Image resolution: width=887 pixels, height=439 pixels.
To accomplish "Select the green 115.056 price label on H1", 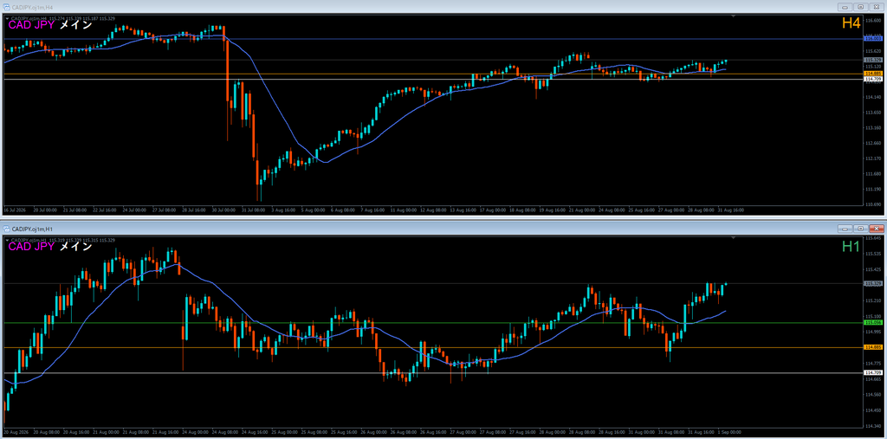I will coord(873,322).
